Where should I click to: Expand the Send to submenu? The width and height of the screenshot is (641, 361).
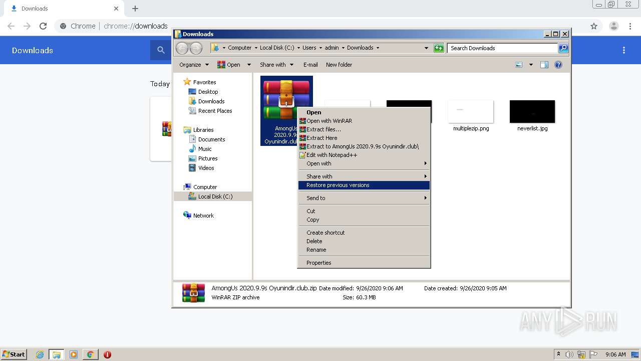pyautogui.click(x=364, y=198)
